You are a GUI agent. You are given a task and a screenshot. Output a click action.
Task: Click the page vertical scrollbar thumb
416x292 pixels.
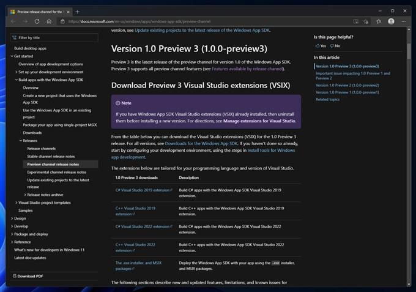409,51
